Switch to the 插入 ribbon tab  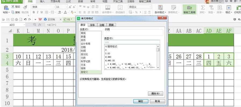tap(42, 1)
